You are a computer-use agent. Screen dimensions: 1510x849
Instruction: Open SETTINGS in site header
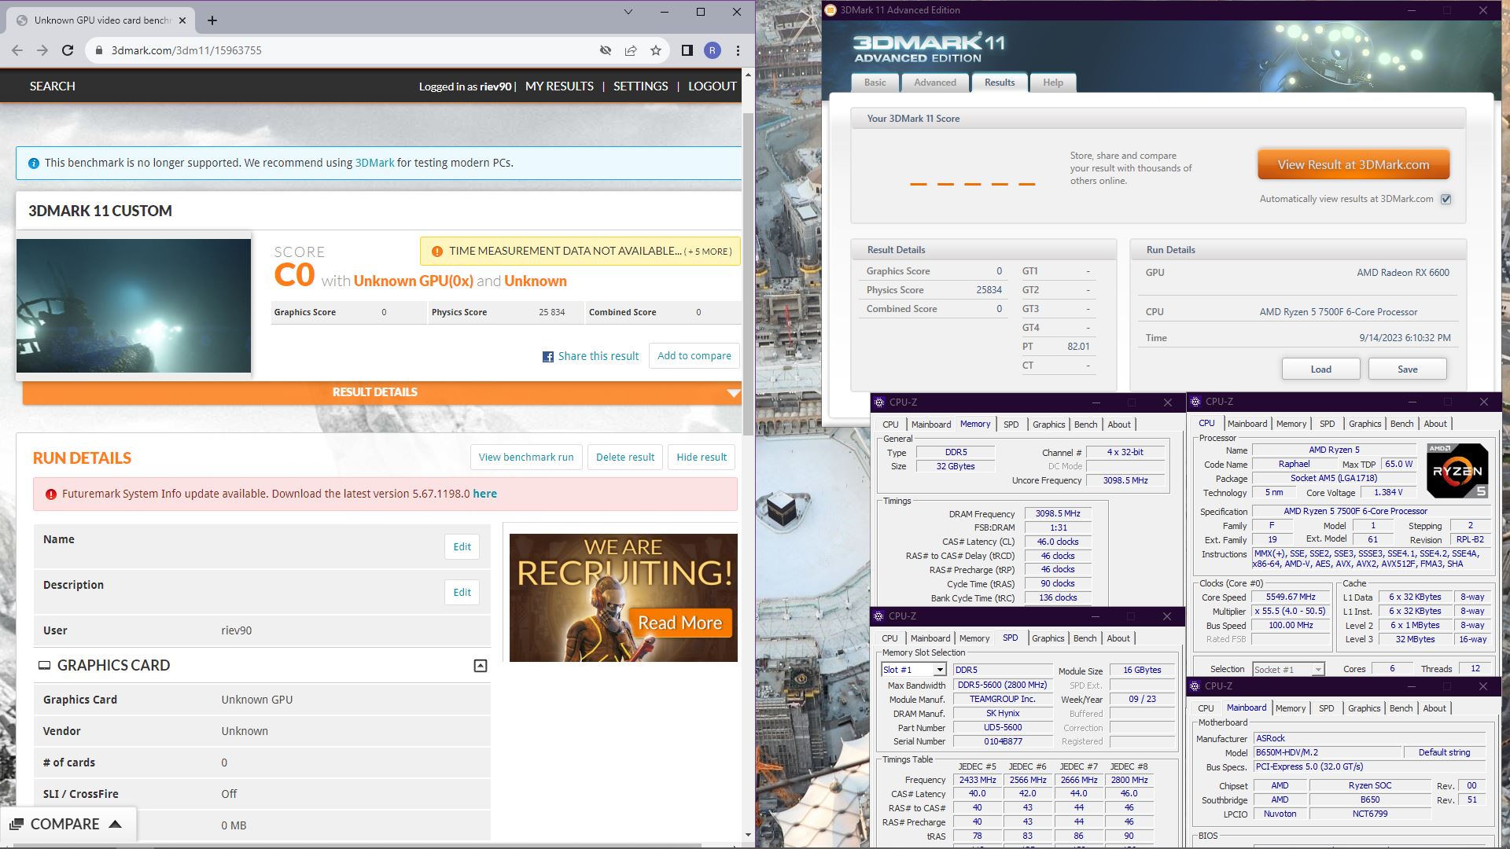tap(640, 86)
